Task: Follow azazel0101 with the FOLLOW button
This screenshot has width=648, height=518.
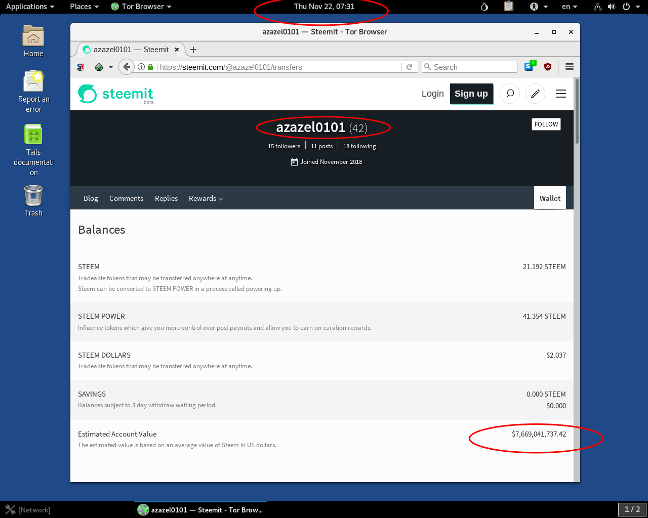Action: [546, 124]
